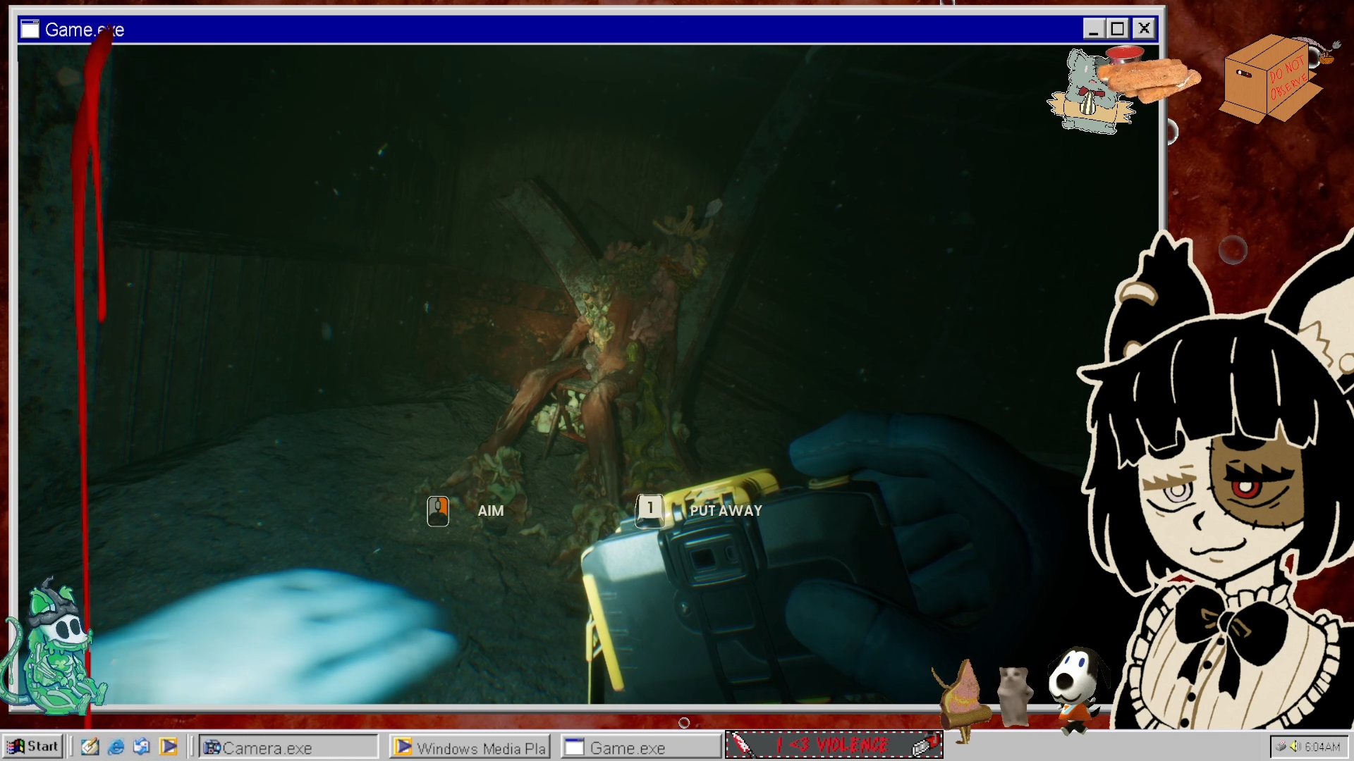Click the speaker volume tray icon
1354x761 pixels.
pos(1295,746)
